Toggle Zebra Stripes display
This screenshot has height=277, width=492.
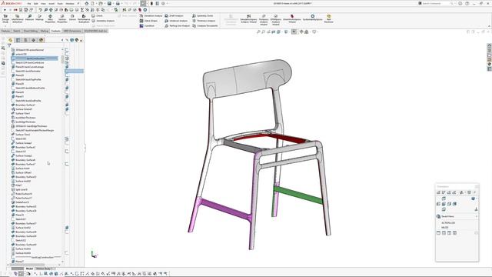[148, 21]
